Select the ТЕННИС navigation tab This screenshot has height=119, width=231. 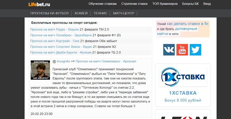tap(100, 13)
